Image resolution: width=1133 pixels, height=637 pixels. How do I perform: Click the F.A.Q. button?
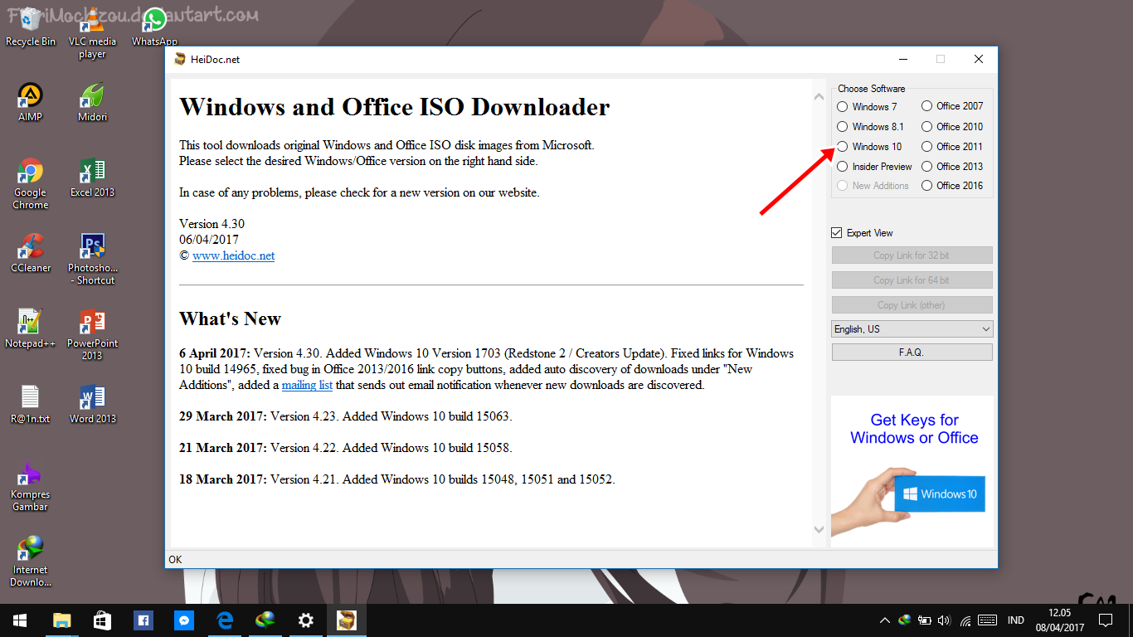click(912, 353)
